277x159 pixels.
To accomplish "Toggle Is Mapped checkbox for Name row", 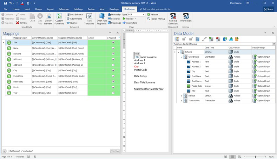I will tap(113, 48).
